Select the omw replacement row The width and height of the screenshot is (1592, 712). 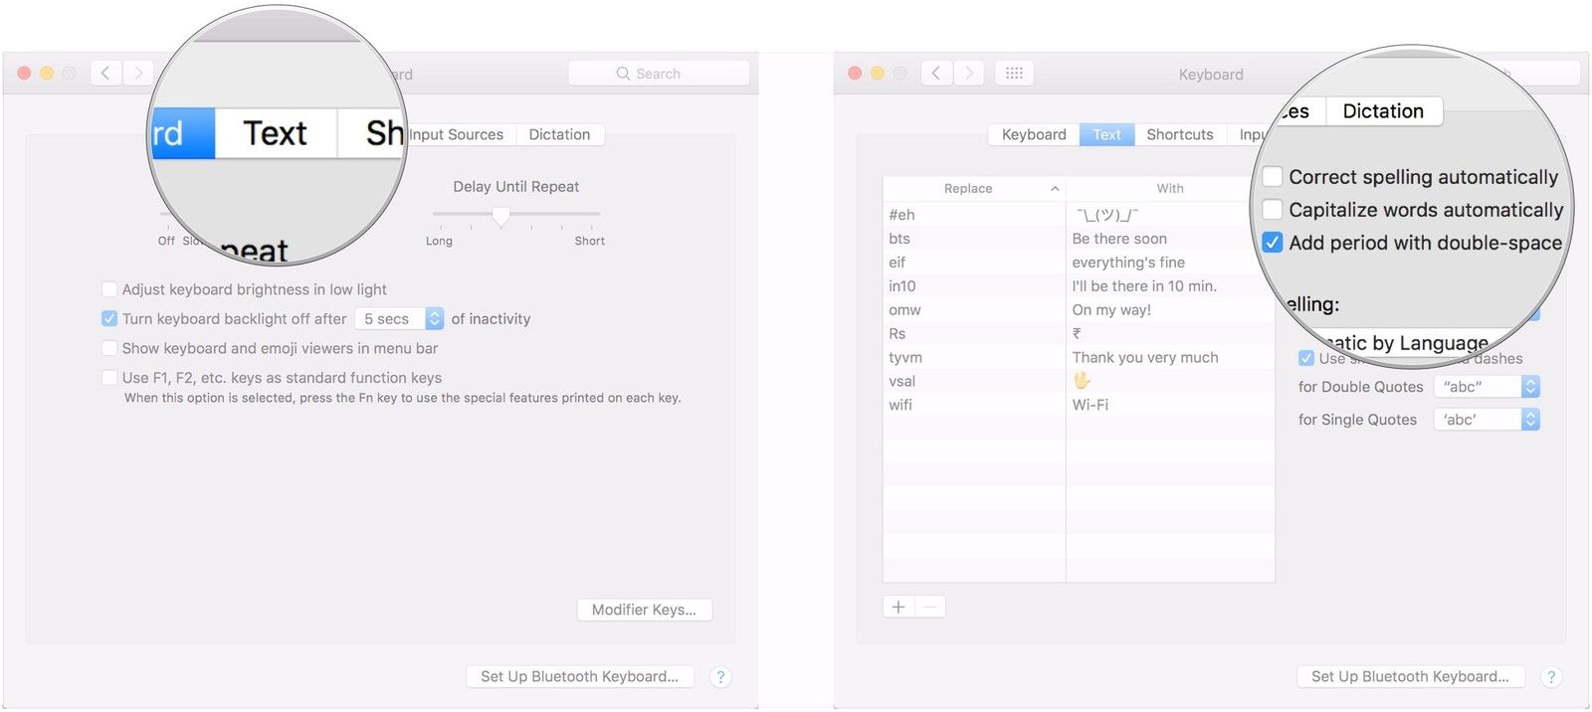[x=975, y=310]
